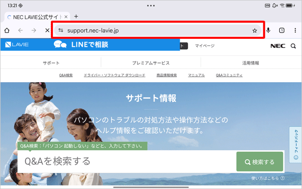302x189 pixels.
Task: Go back with the back arrow
Action: pyautogui.click(x=21, y=30)
